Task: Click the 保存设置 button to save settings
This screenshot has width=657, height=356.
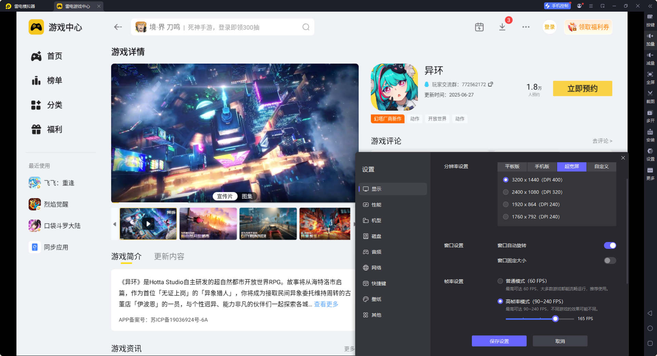Action: [499, 341]
